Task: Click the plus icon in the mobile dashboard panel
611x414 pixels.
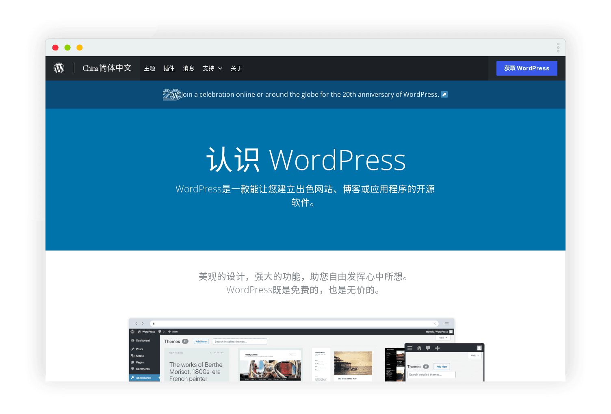Action: (437, 348)
